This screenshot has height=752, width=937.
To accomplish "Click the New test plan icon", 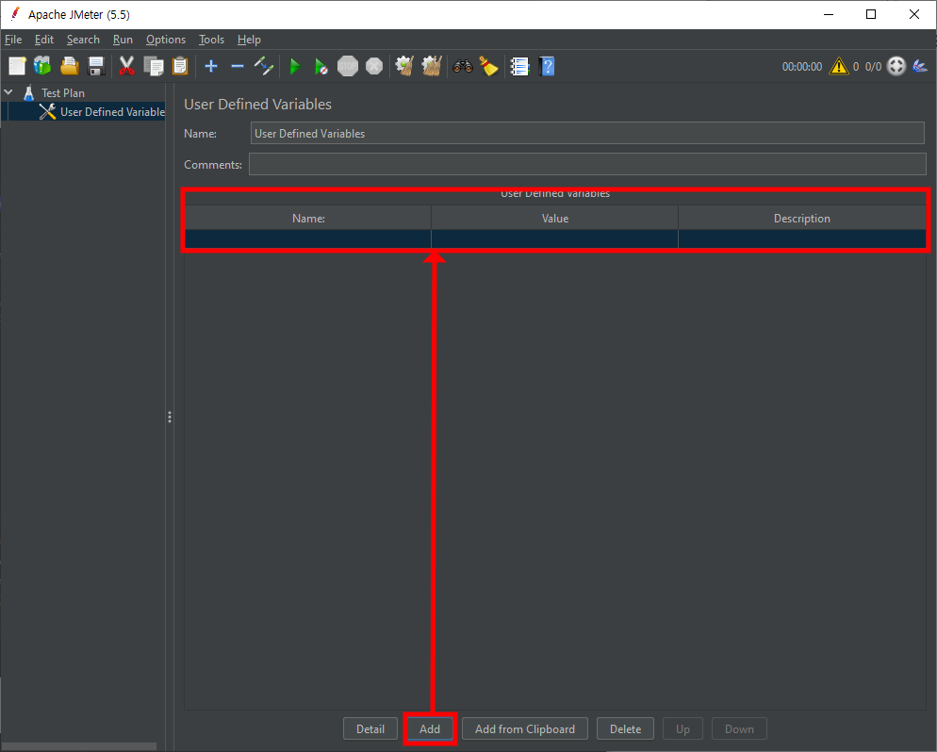I will click(x=17, y=66).
